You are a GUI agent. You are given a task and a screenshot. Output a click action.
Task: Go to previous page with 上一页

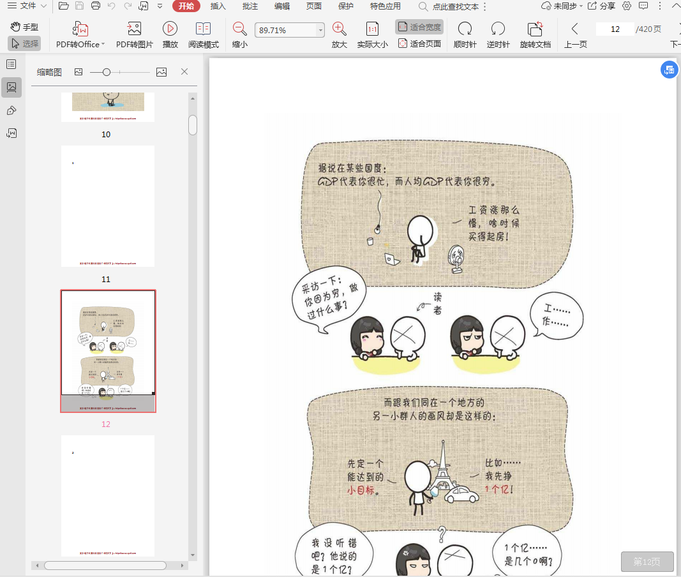(x=575, y=29)
